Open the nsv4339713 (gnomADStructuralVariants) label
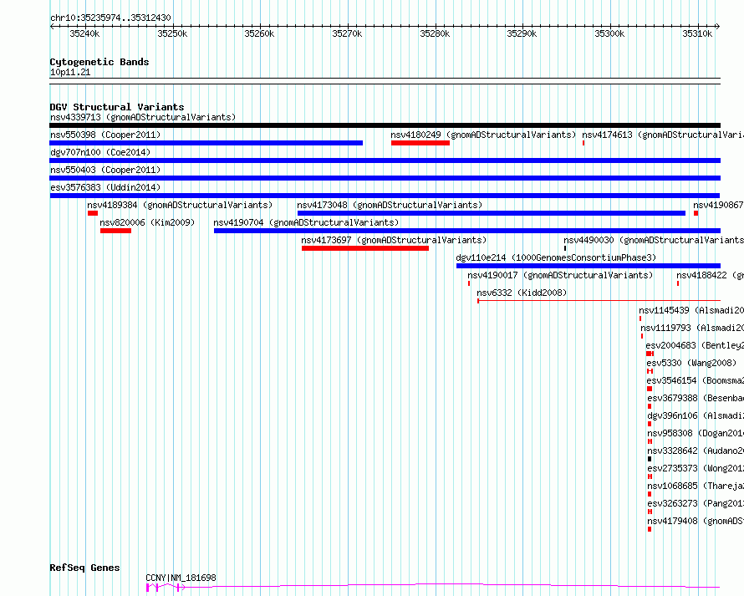 [x=143, y=117]
